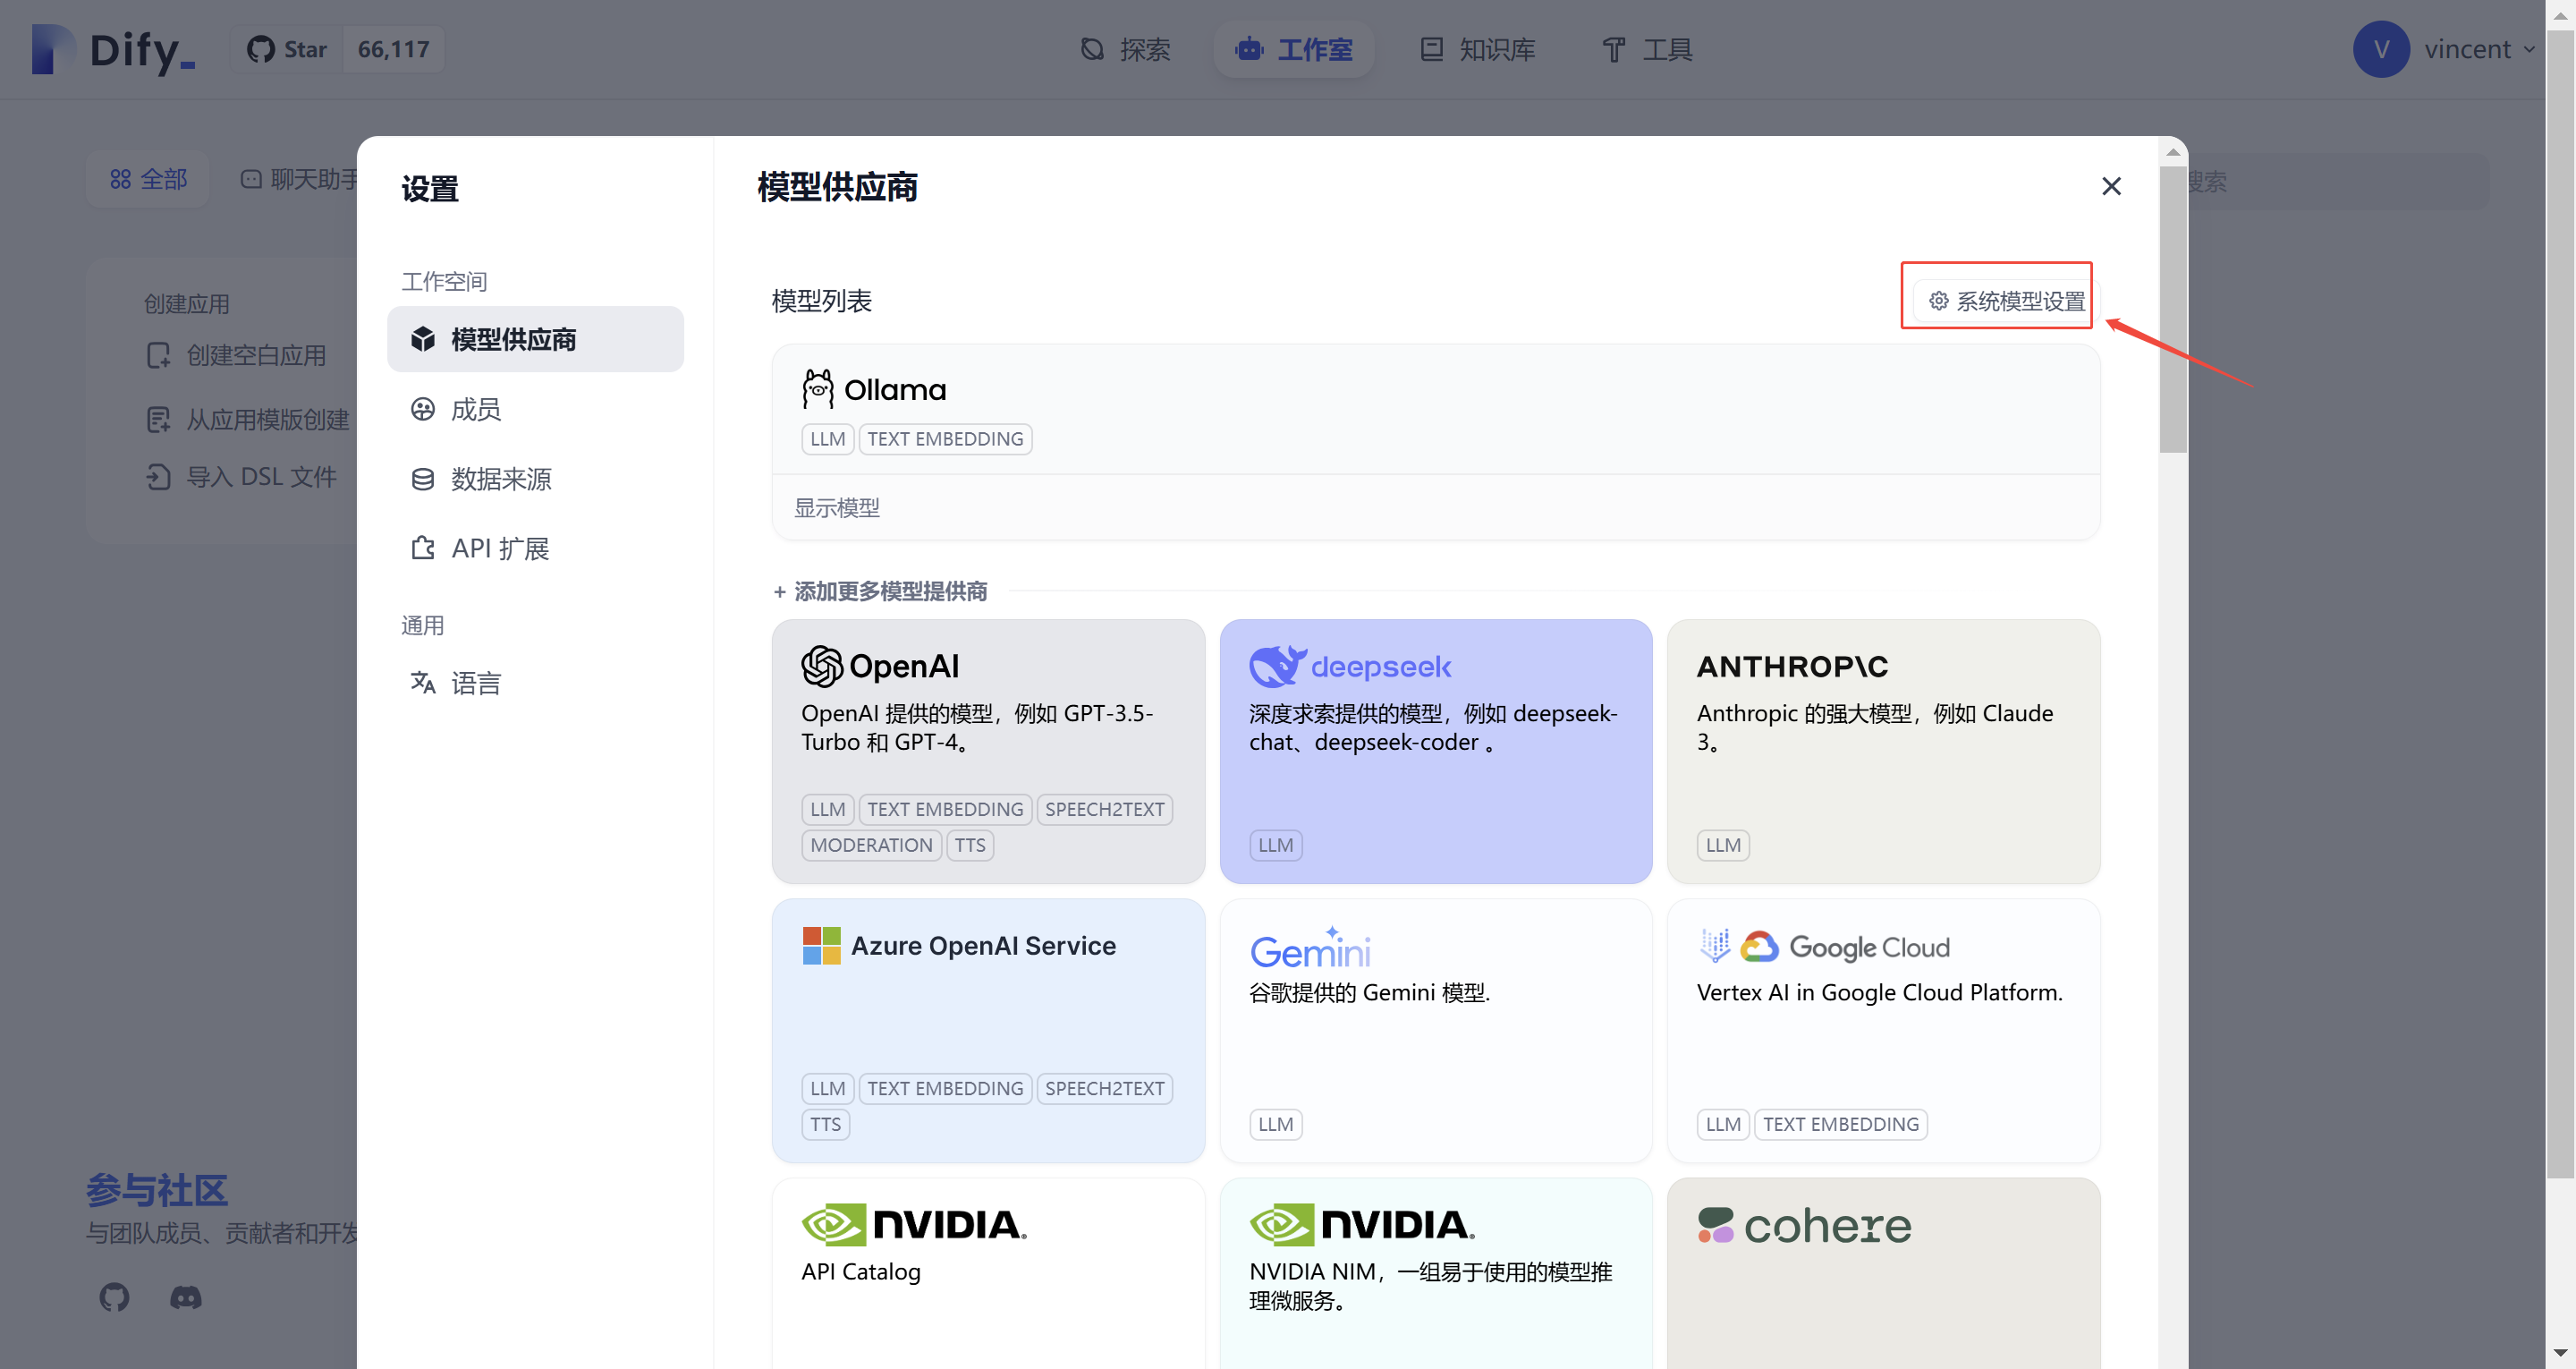Image resolution: width=2576 pixels, height=1369 pixels.
Task: Click the 导入 DSL 文件 import icon
Action: [158, 476]
